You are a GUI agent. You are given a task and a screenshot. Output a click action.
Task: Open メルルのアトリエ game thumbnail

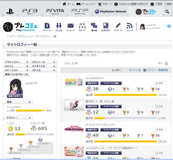74,152
